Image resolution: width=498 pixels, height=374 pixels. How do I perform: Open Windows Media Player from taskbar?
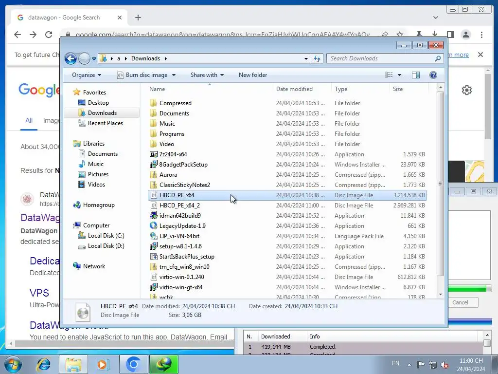pos(103,364)
